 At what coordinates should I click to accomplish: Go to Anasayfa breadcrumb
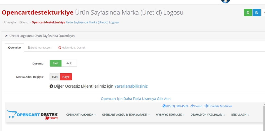[10, 22]
